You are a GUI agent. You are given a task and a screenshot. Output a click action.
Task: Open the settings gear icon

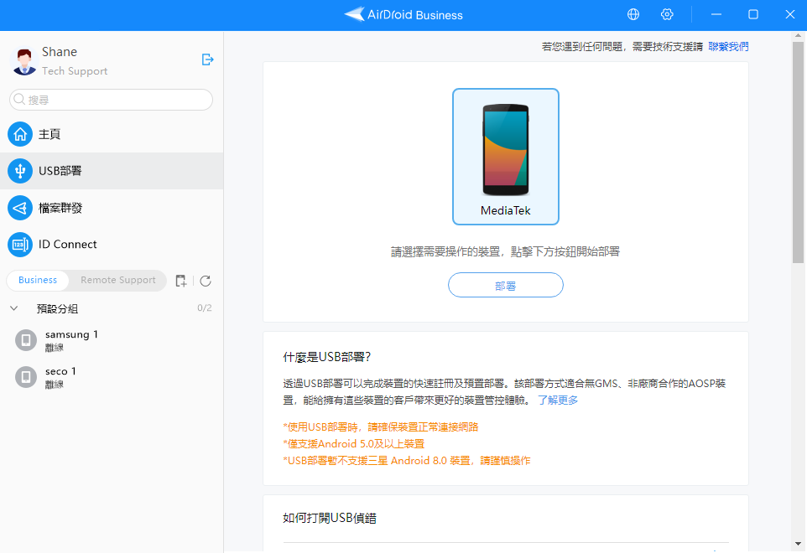(667, 14)
